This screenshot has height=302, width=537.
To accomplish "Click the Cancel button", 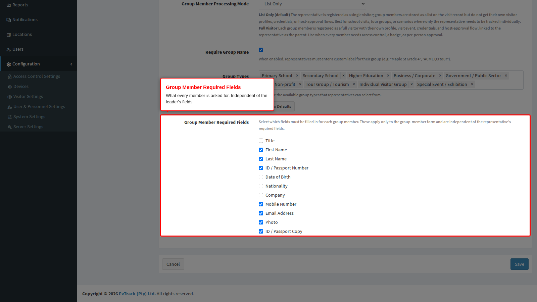I will [x=173, y=264].
